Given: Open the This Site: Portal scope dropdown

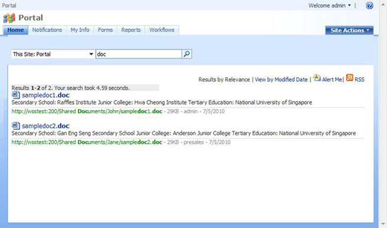Looking at the screenshot, I should coord(53,54).
